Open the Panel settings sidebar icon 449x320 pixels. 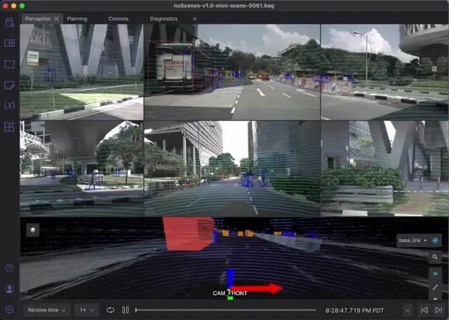[x=9, y=86]
